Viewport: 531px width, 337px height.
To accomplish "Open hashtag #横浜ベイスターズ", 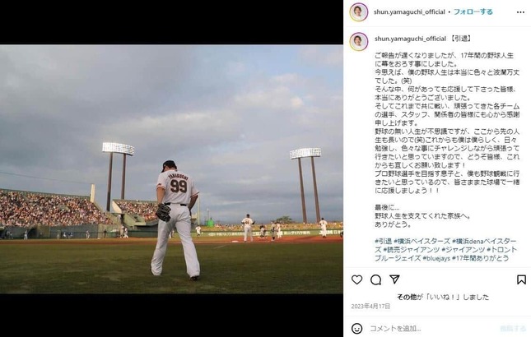I will pos(422,242).
